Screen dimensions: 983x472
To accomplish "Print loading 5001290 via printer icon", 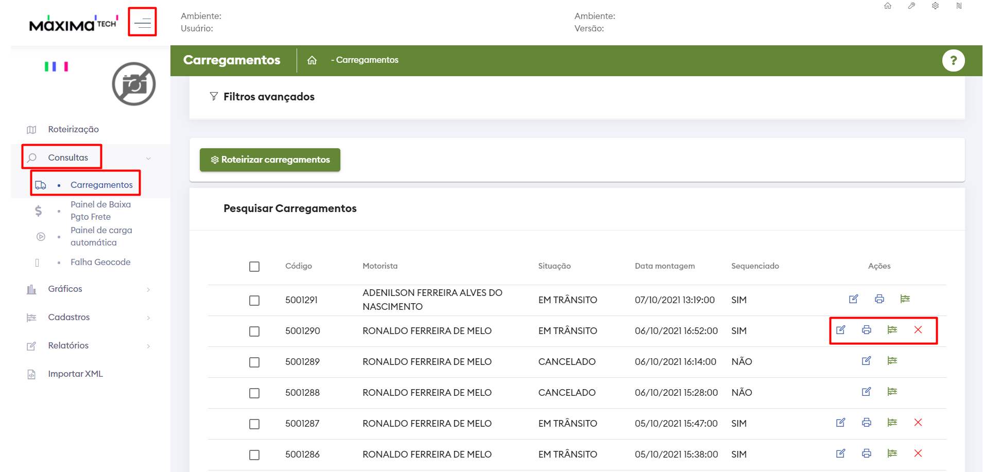I will 867,330.
